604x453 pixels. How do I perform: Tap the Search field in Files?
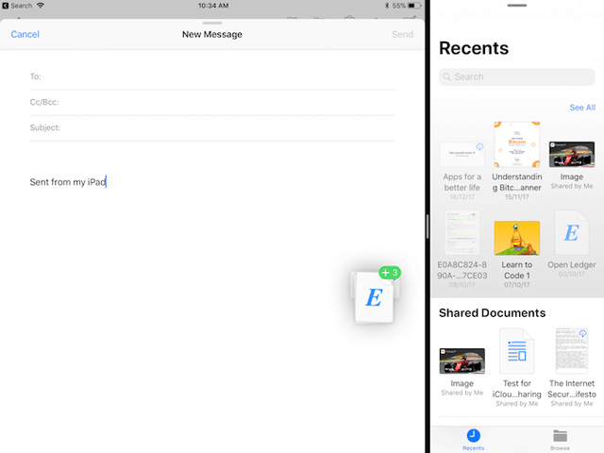517,77
